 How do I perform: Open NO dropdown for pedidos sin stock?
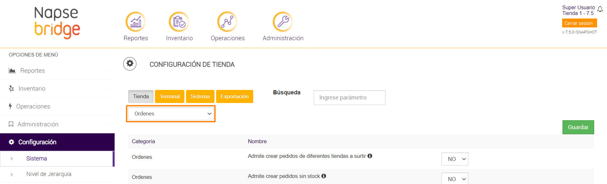pos(455,179)
